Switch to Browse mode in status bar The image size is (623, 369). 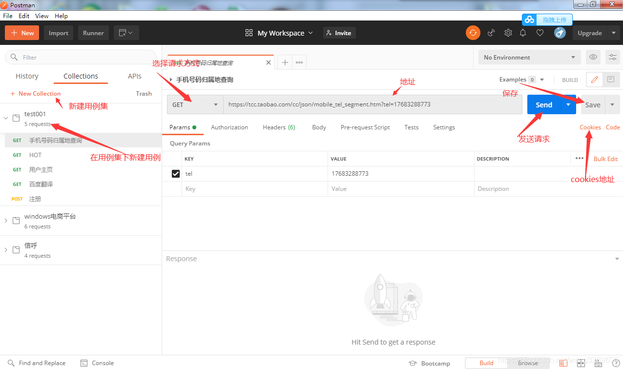click(x=528, y=363)
